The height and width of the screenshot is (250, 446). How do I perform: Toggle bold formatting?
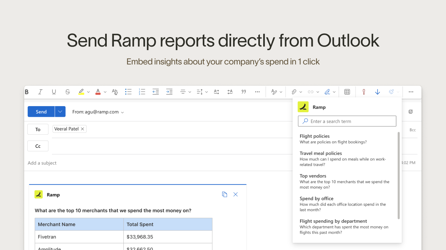tap(27, 92)
